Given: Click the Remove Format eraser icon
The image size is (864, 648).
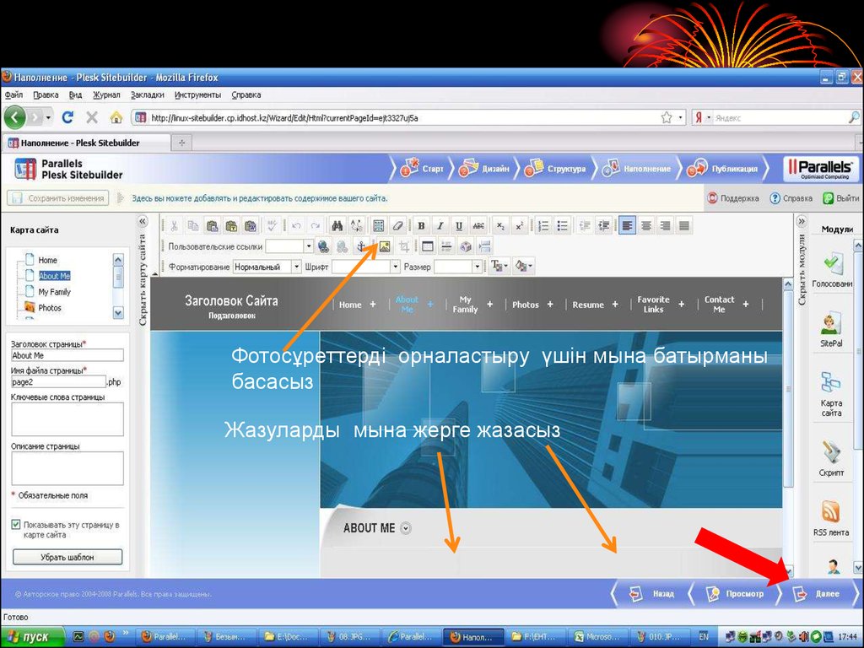Looking at the screenshot, I should tap(398, 226).
